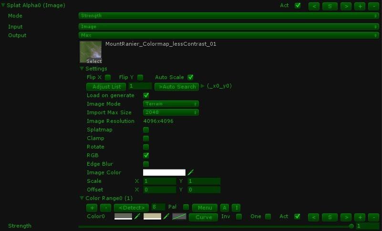Click the '<' button in the Color0 row
The width and height of the screenshot is (382, 231).
pos(314,217)
